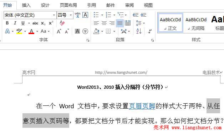Viewport: 224px width, 131px height.
Task: Apply 标题 heading style
Action: [218, 23]
